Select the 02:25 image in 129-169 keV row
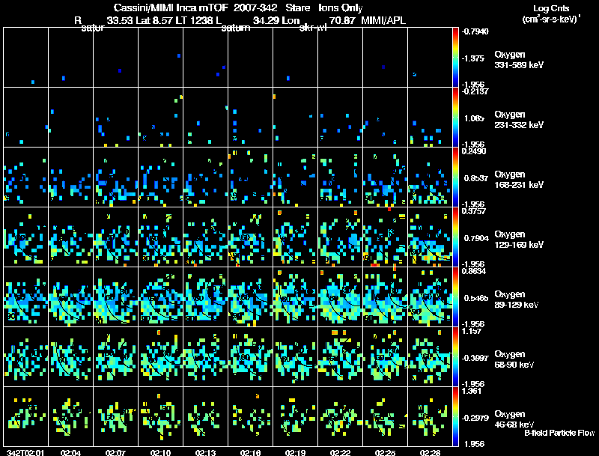Viewport: 599px width, 456px height. pyautogui.click(x=386, y=237)
